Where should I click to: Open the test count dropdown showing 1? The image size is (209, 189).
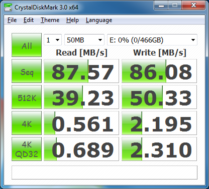[x=53, y=40]
